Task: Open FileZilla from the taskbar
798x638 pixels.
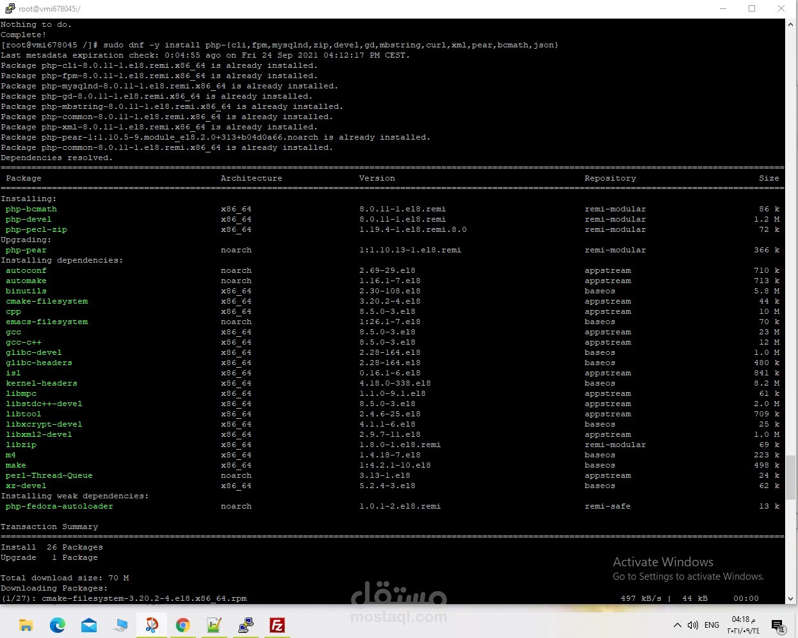Action: (277, 625)
